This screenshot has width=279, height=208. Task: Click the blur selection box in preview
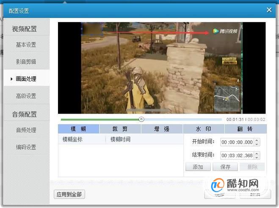click(x=92, y=29)
